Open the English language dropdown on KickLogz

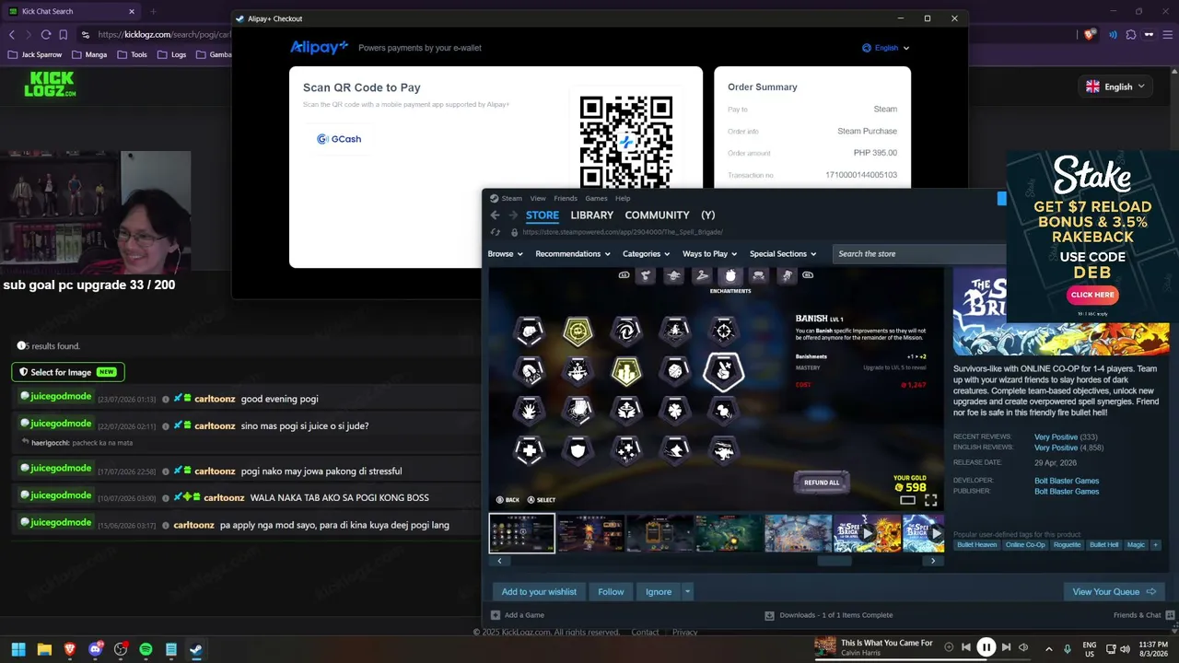1115,87
